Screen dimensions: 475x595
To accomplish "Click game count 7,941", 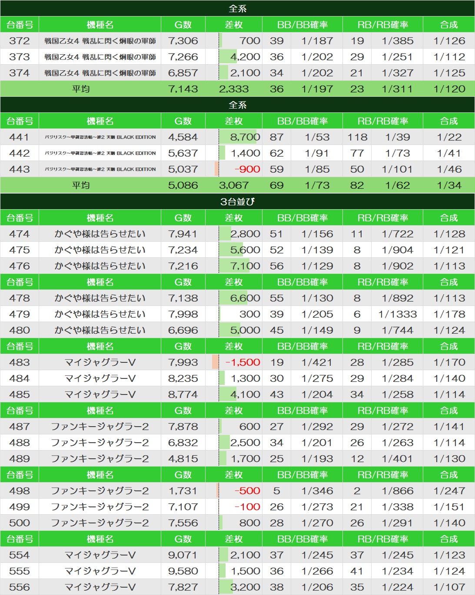I will point(183,234).
